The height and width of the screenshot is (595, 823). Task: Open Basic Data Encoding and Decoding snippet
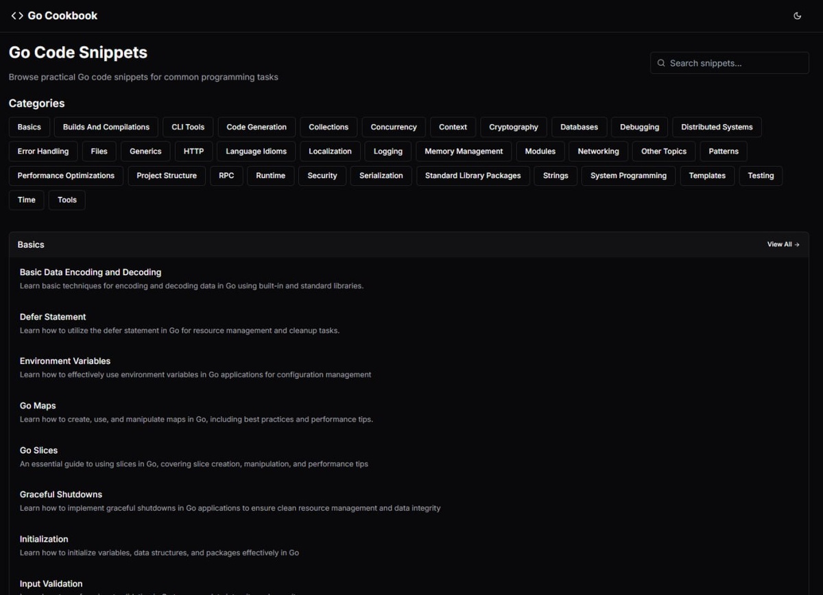click(x=91, y=272)
